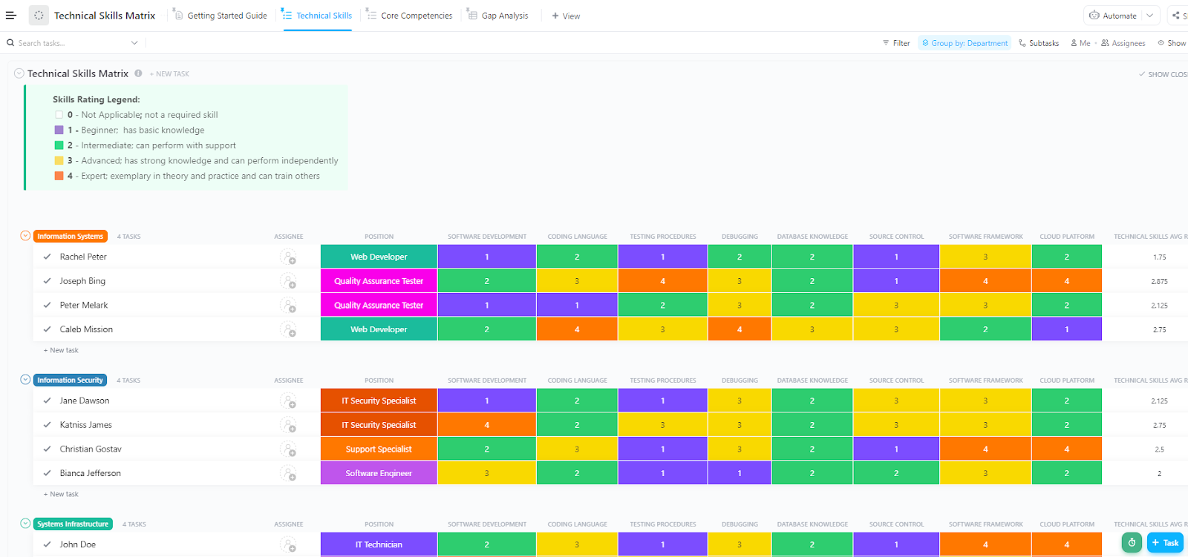Open the Filter option
Image resolution: width=1188 pixels, height=557 pixels.
pyautogui.click(x=896, y=43)
